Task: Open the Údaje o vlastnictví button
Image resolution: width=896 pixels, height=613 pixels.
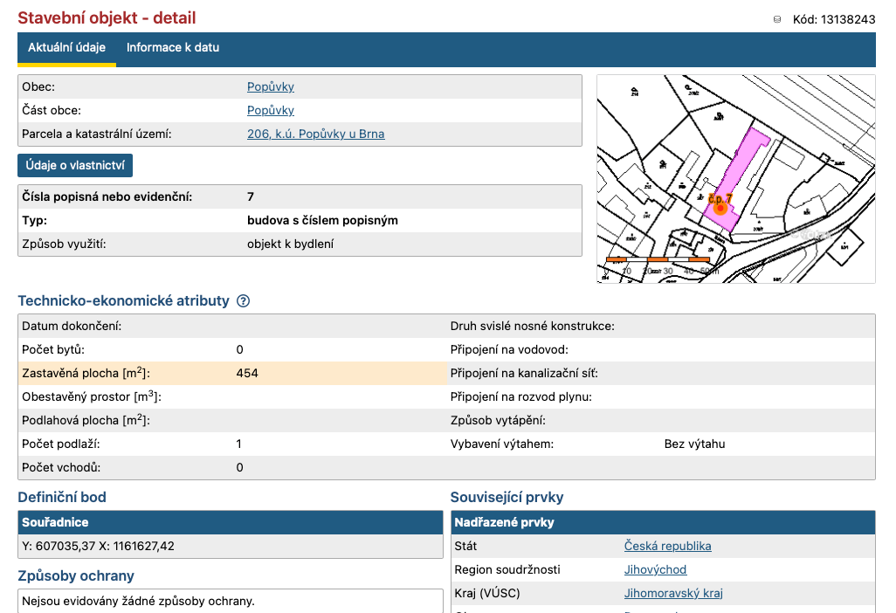Action: (75, 166)
